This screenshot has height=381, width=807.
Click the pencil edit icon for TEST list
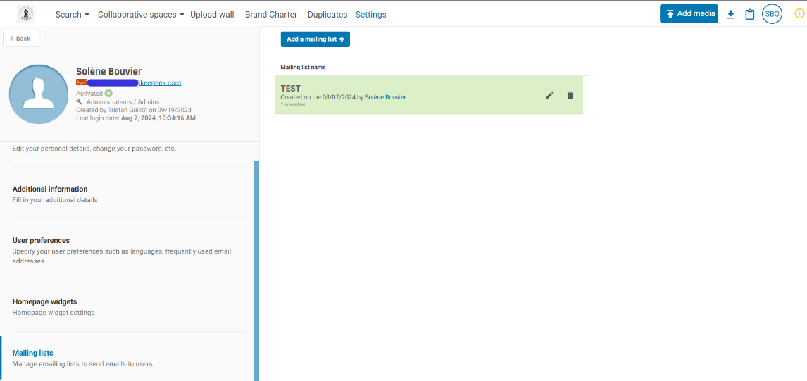pos(550,95)
